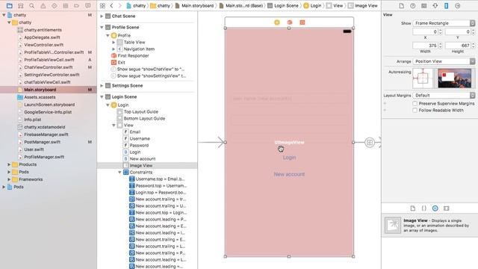
Task: Select the Login button on the canvas
Action: (x=289, y=158)
